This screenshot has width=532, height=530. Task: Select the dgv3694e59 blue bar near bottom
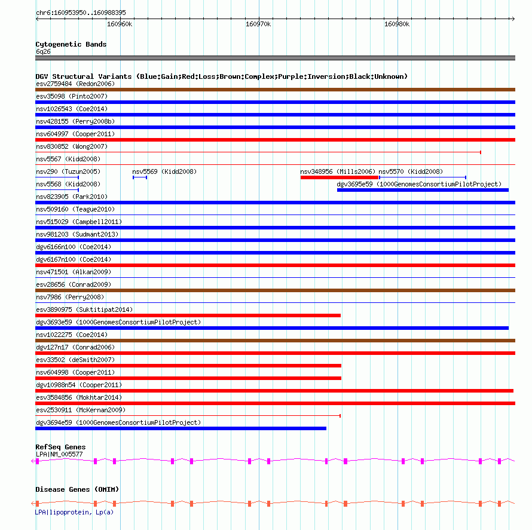[181, 428]
